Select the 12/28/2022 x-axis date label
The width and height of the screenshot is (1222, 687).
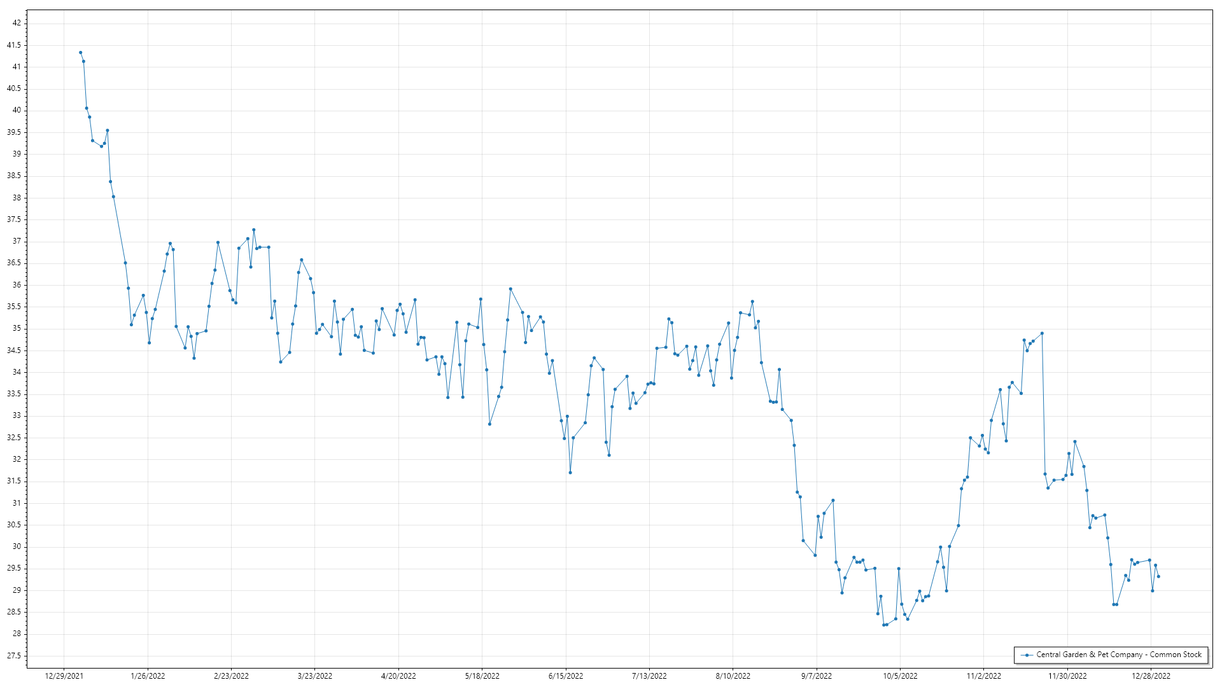[1151, 676]
